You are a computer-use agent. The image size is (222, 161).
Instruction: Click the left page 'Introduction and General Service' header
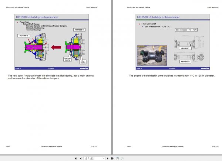[x=17, y=7]
